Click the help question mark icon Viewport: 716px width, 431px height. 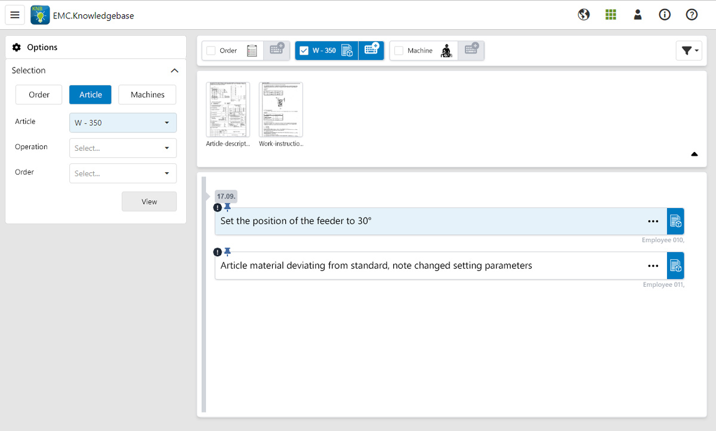(x=692, y=15)
